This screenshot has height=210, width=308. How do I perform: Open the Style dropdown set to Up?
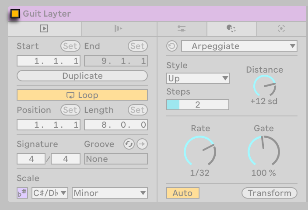point(198,78)
